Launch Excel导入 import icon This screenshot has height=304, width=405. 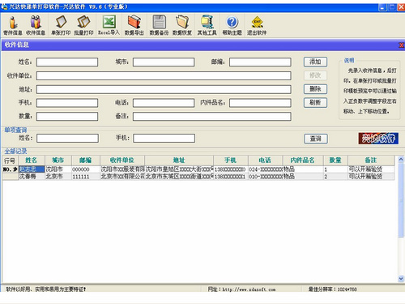109,26
